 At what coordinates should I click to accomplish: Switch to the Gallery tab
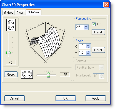click(9, 13)
